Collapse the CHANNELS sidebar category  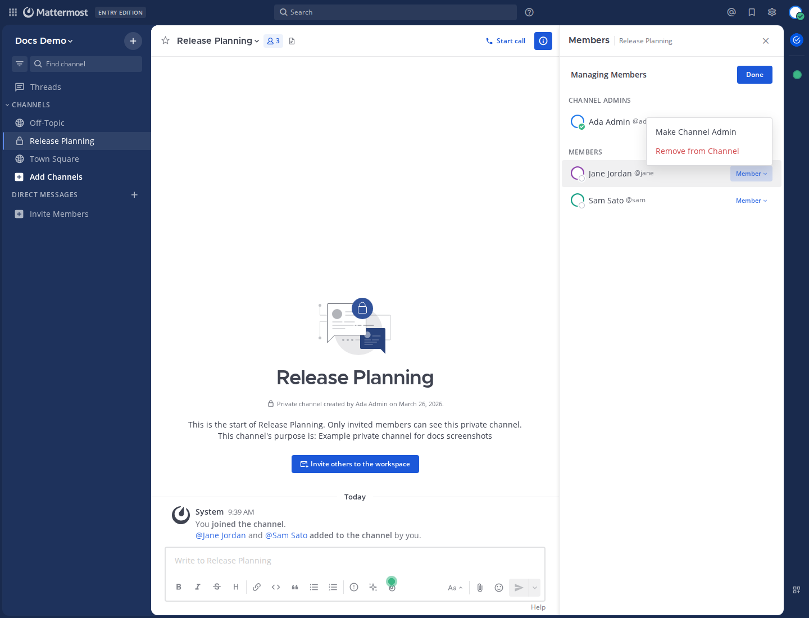30,105
